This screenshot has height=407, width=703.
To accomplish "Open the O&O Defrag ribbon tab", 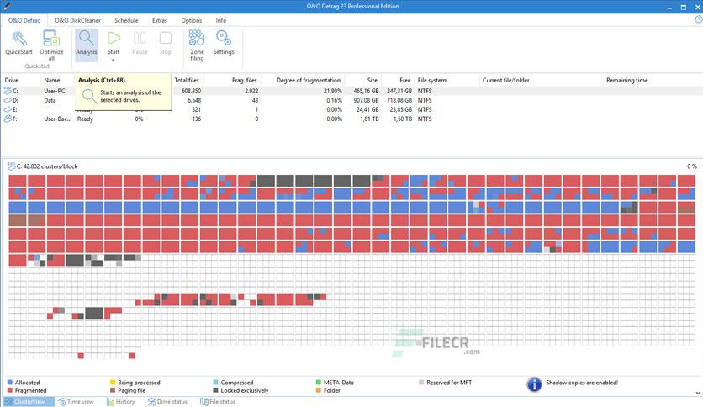I will pyautogui.click(x=24, y=21).
